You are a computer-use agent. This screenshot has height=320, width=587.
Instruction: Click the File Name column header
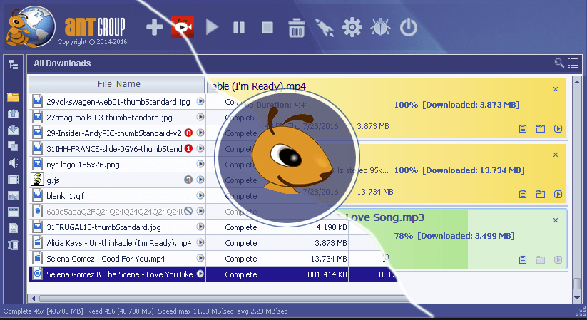(117, 84)
